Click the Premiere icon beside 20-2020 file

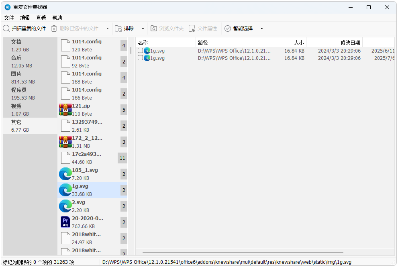point(65,222)
